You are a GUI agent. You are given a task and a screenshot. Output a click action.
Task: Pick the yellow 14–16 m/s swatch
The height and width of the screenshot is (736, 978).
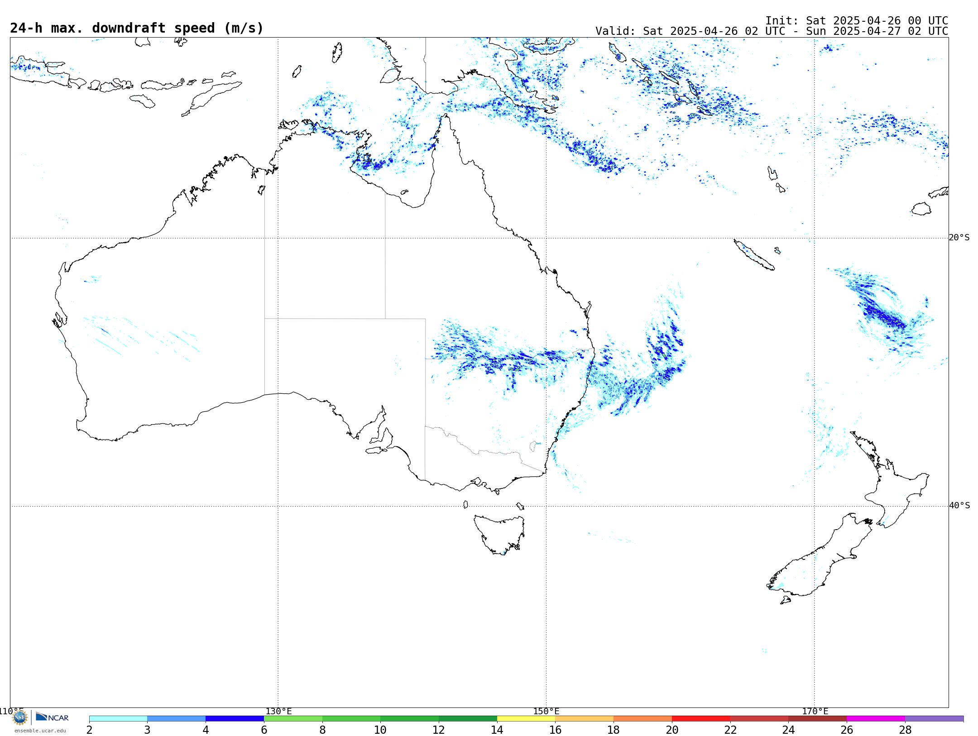526,719
